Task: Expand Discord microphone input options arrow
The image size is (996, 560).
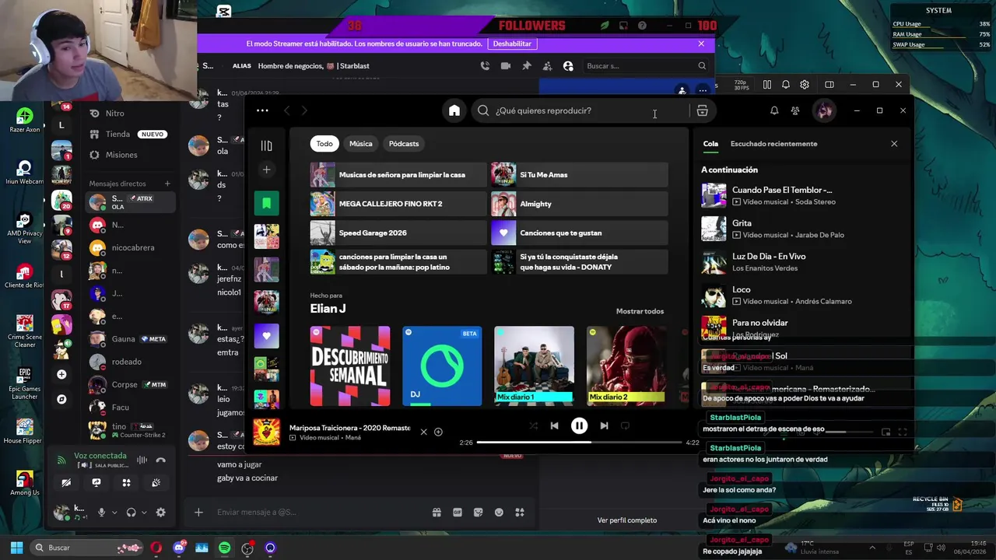Action: 114,513
